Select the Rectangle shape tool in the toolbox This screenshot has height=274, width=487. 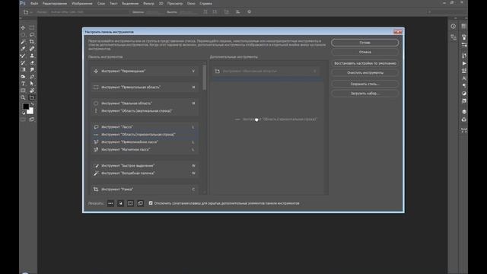tap(23, 91)
